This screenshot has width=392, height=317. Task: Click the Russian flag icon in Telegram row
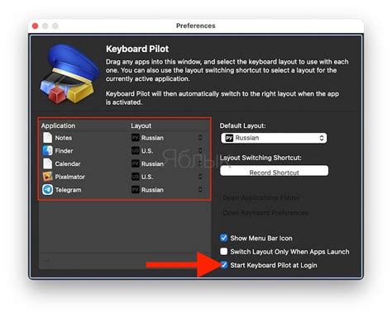(135, 190)
